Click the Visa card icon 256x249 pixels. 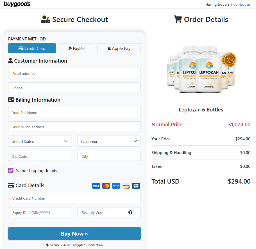(96, 186)
